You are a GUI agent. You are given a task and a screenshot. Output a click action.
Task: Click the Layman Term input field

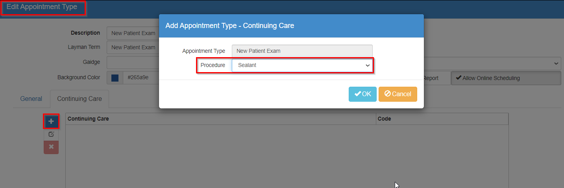click(x=133, y=47)
